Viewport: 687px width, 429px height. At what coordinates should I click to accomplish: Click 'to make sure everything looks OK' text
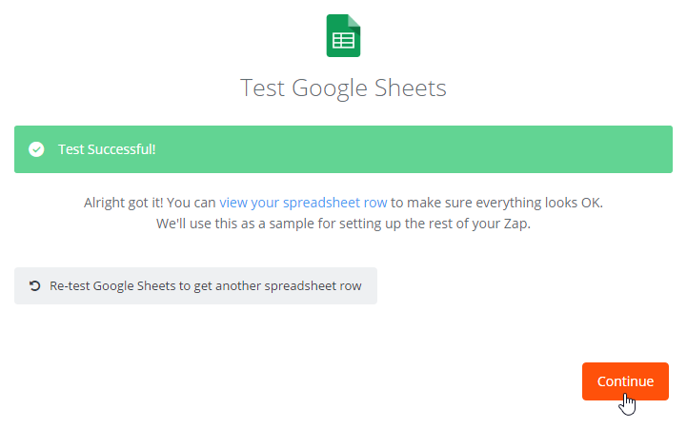click(x=496, y=203)
